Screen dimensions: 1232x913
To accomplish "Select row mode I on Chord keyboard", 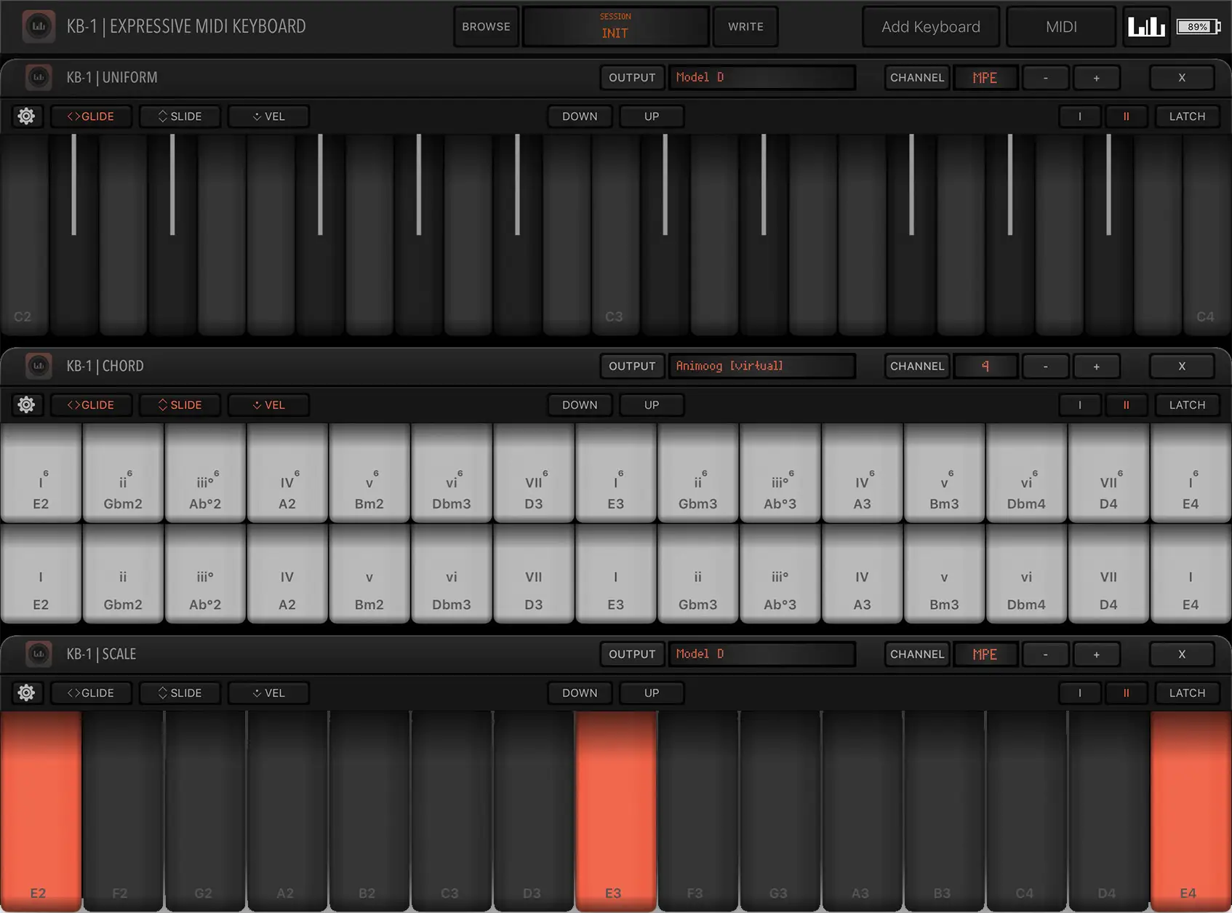I will coord(1079,405).
